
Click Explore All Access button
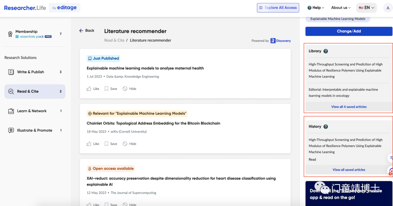pyautogui.click(x=278, y=8)
